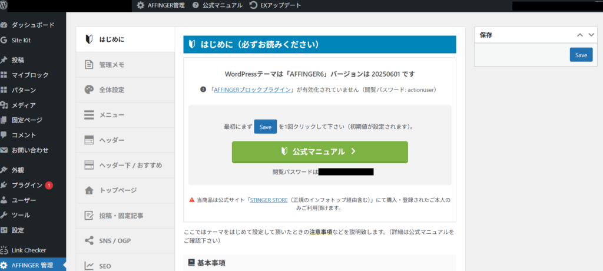Screen dimensions: 603x271
Task: Click the 設定 settings icon in sidebar
Action: pos(4,230)
